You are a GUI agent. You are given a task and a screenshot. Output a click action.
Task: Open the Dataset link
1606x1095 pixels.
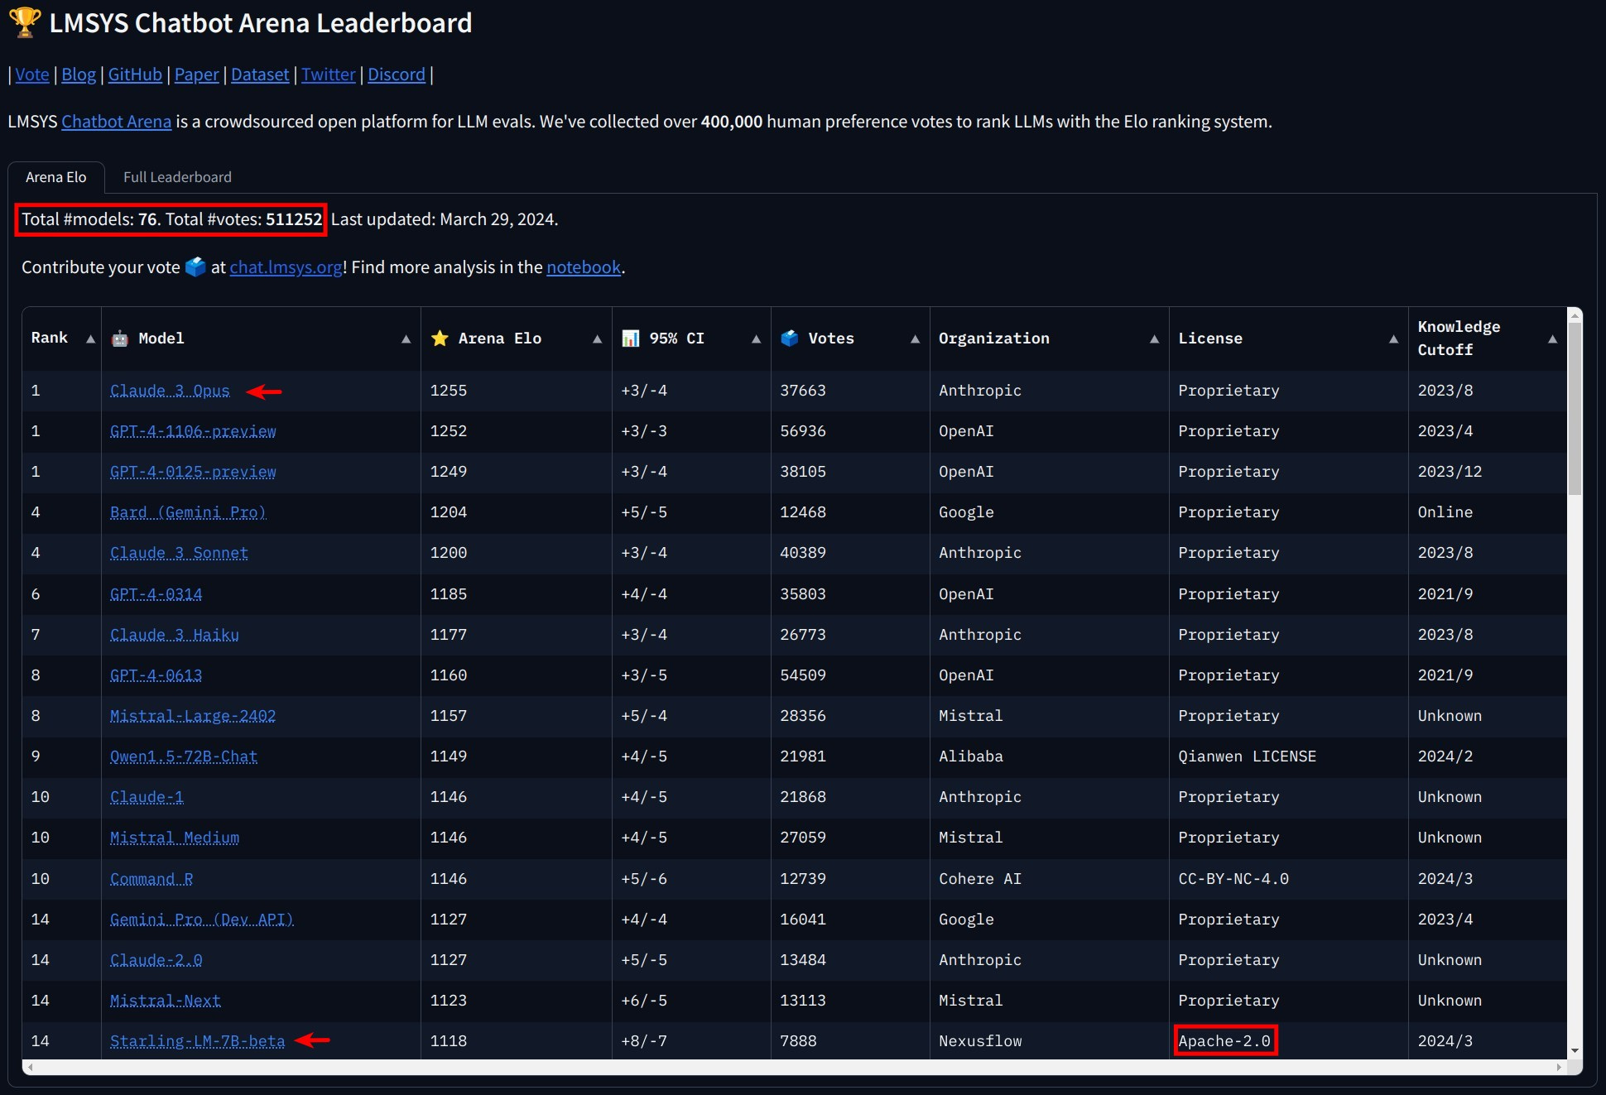[260, 74]
